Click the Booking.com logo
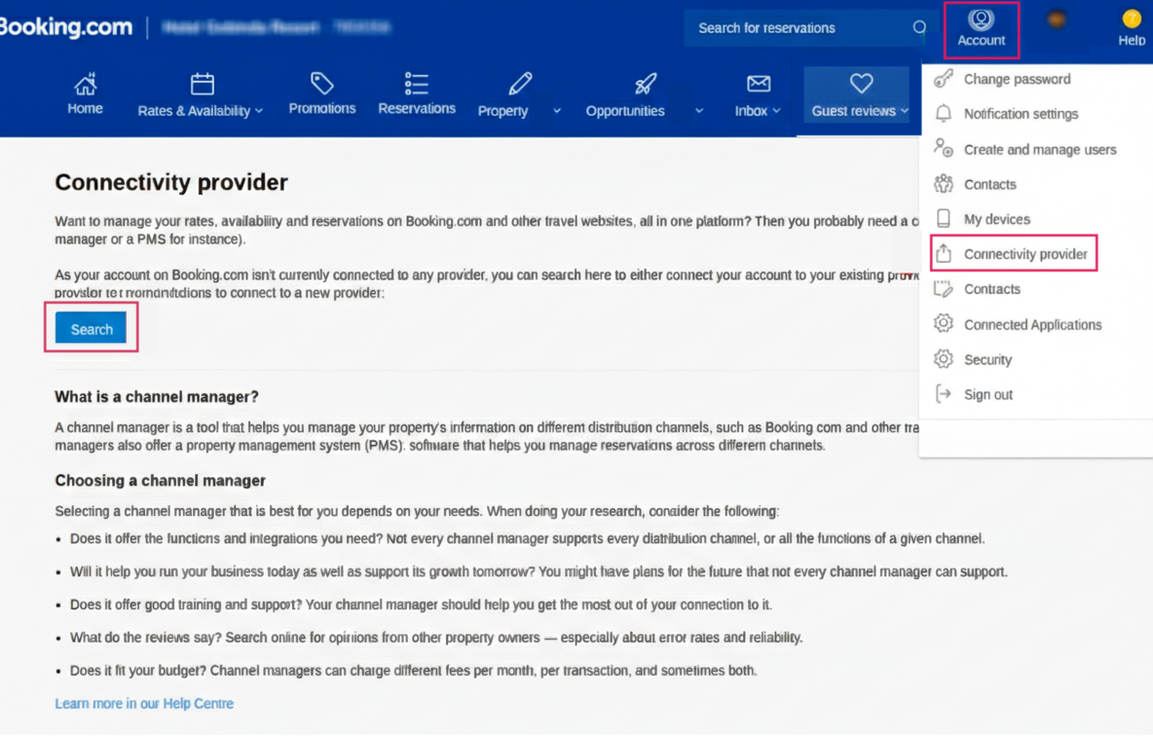The height and width of the screenshot is (736, 1153). pyautogui.click(x=66, y=27)
